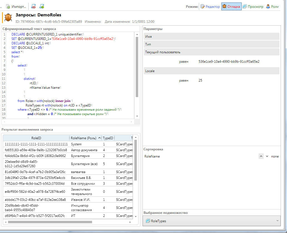Click the TypeID column header

108,138
